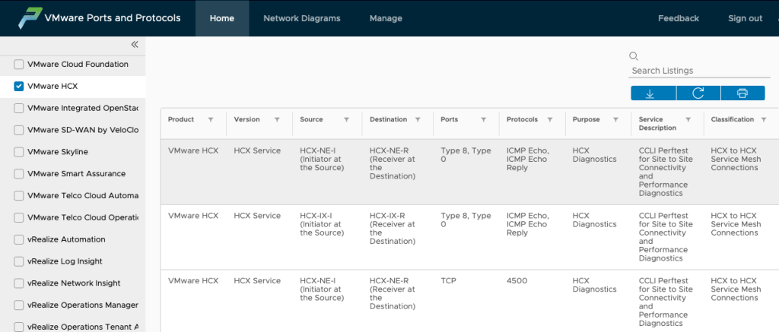The image size is (779, 332).
Task: Click the VMware Ports and Protocols logo
Action: pyautogui.click(x=30, y=18)
